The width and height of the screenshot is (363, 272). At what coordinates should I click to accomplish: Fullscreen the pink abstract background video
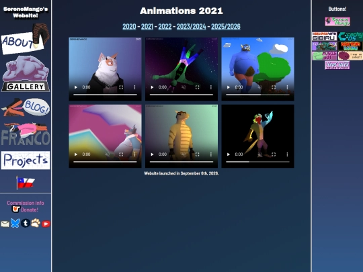[121, 154]
